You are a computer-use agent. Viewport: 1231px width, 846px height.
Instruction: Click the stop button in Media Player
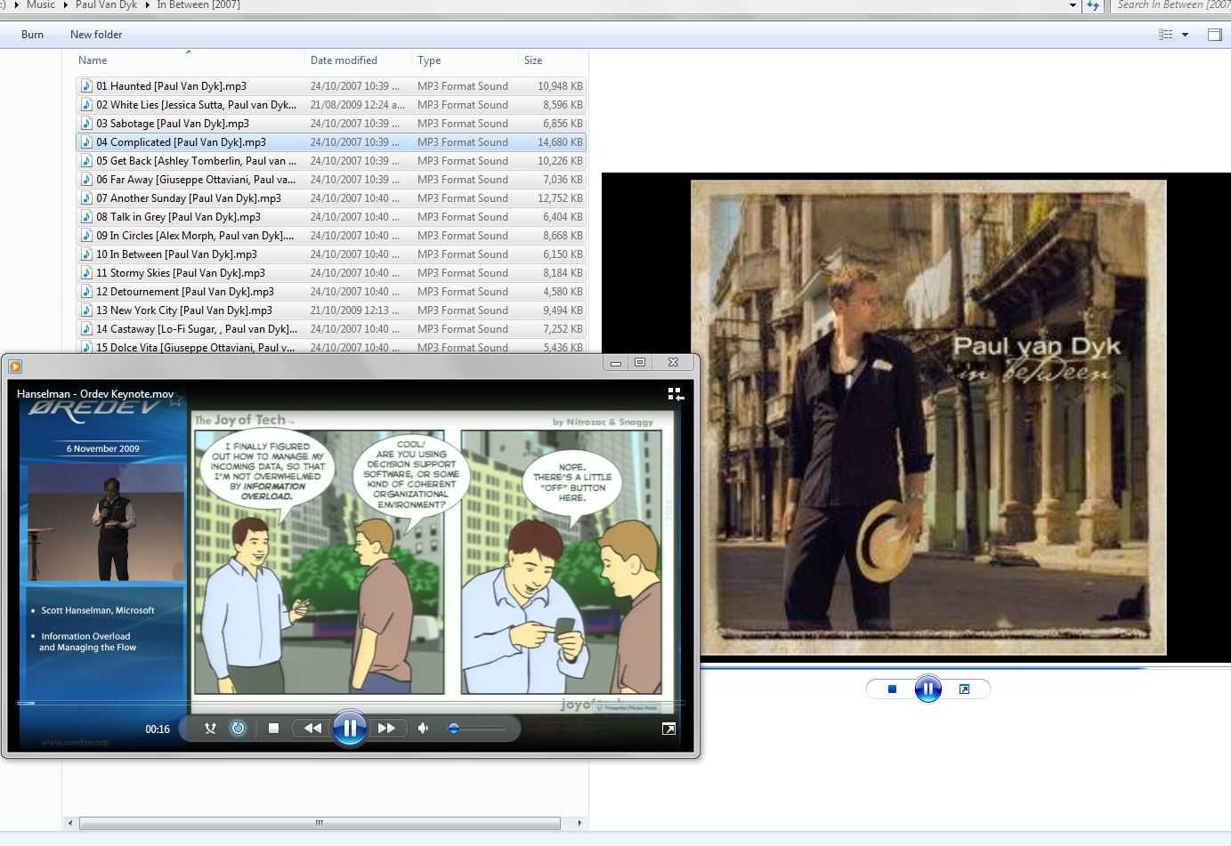273,729
